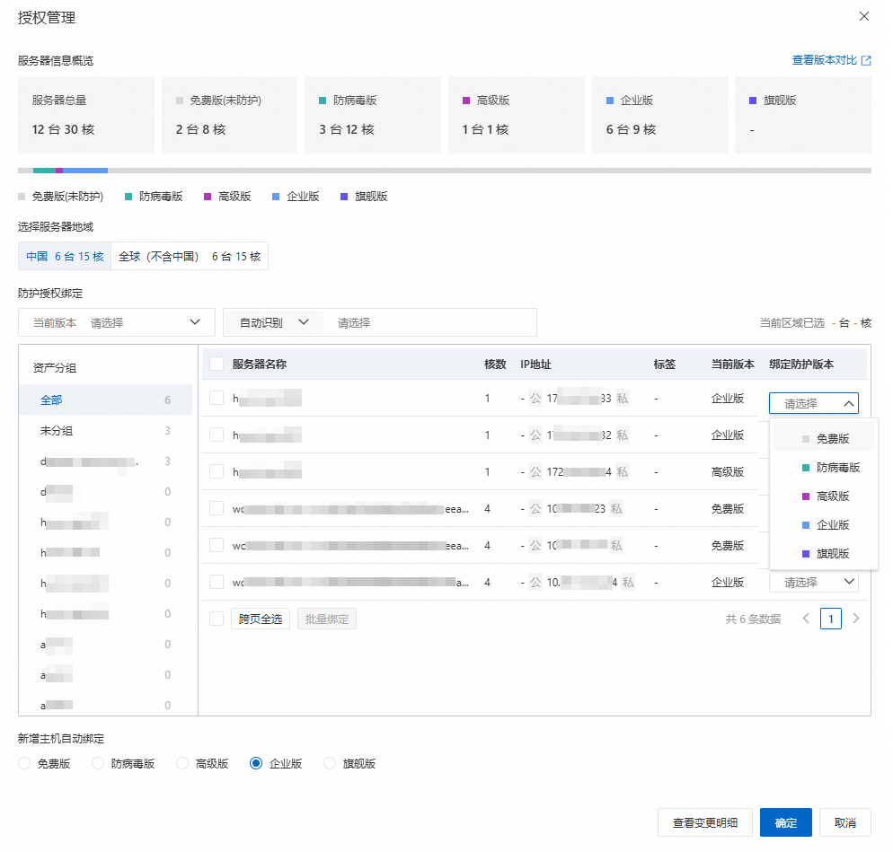
Task: Click the search field next to 自动识别
Action: (x=429, y=322)
